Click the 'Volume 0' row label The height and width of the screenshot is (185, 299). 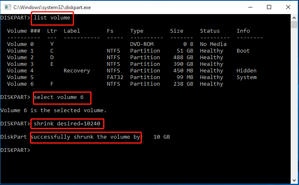pos(20,44)
